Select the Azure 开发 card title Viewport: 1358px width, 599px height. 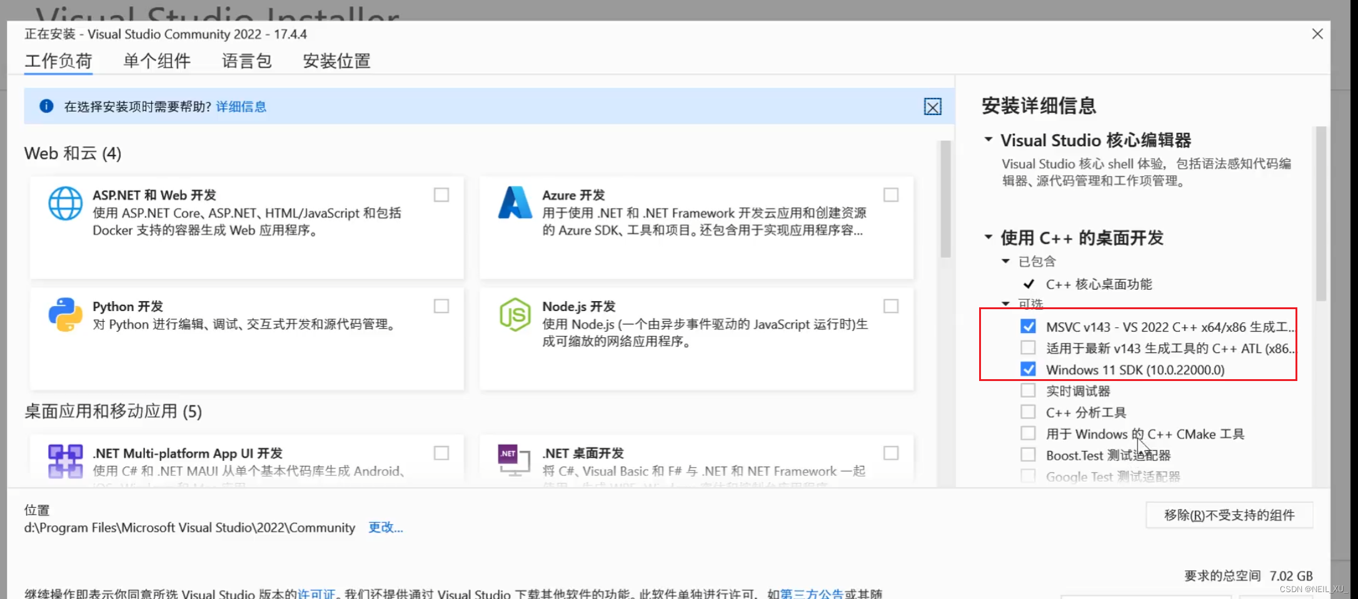(x=573, y=196)
